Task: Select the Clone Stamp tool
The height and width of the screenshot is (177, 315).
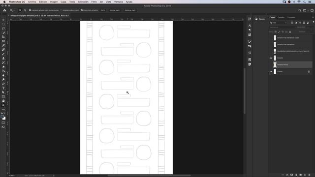Action: pyautogui.click(x=3, y=58)
